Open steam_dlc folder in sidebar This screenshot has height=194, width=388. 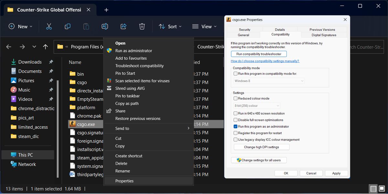(x=28, y=136)
